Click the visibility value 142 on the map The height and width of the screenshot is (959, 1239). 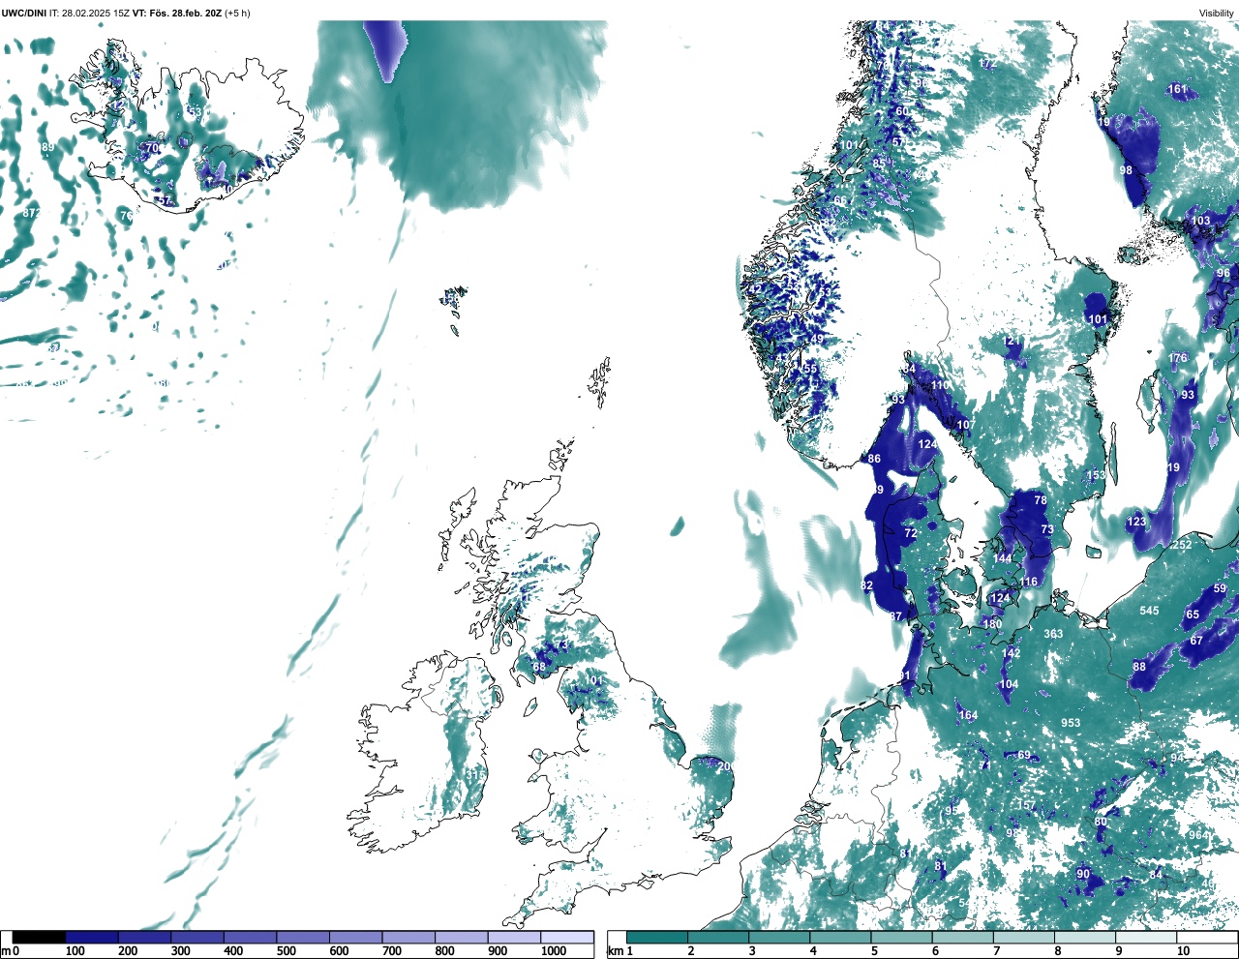[1011, 653]
